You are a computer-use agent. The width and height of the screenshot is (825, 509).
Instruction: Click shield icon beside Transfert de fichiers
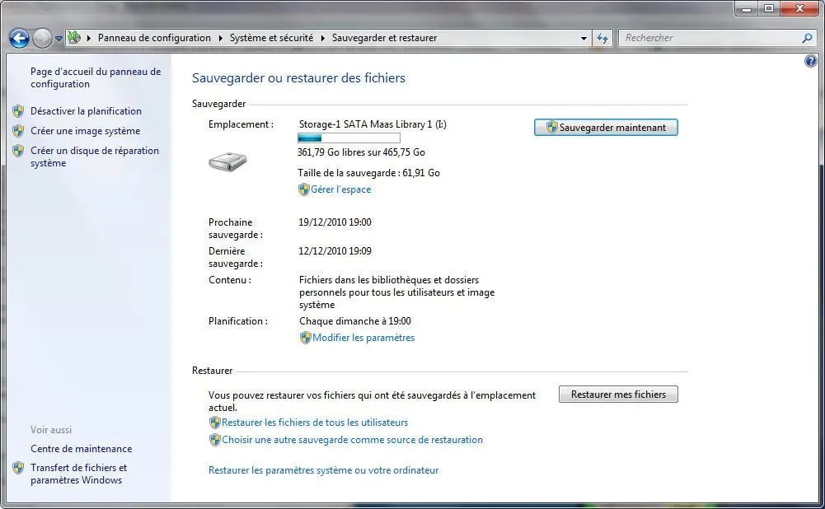(x=18, y=468)
